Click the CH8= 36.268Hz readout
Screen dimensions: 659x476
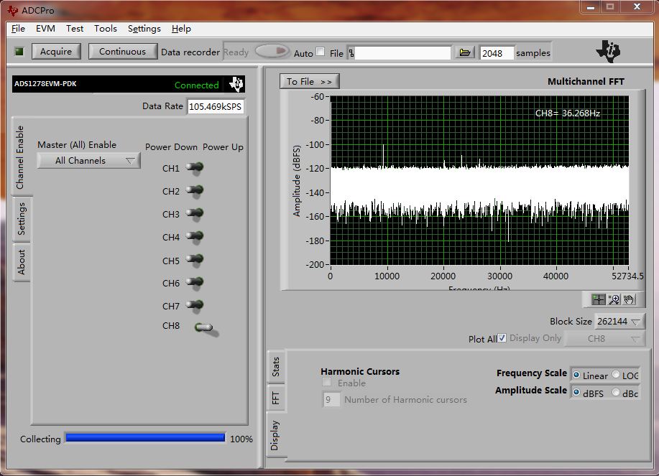(x=568, y=113)
